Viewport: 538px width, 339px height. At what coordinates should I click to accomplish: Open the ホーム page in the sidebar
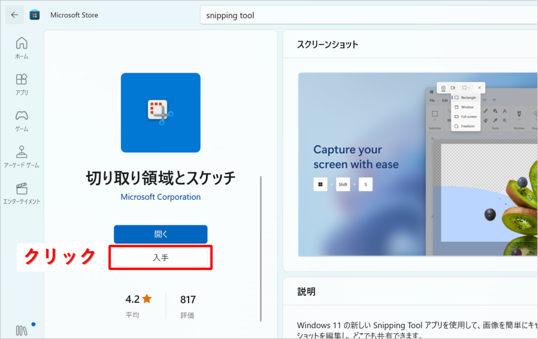pos(22,48)
